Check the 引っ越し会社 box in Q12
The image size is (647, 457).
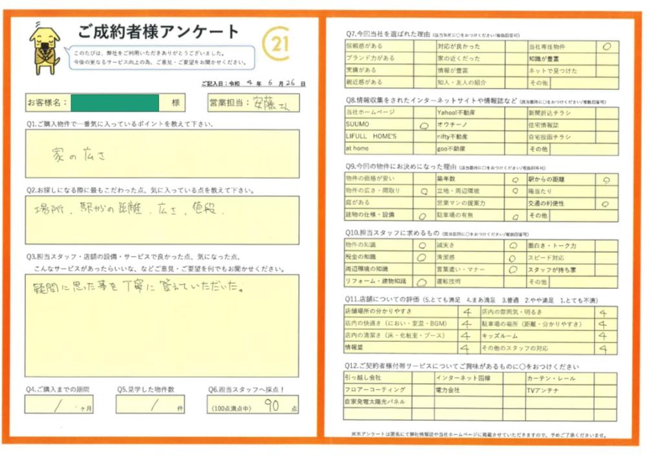[x=423, y=377]
